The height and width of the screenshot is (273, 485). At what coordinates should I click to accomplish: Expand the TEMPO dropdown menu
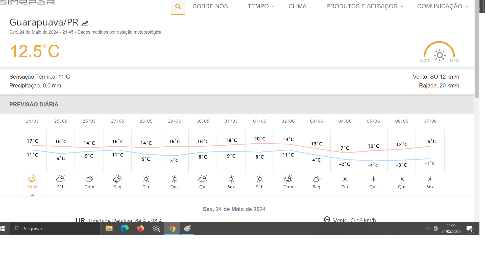click(x=261, y=6)
